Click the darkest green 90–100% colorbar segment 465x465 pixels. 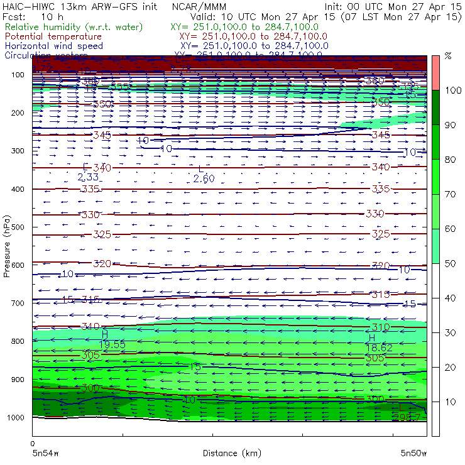coord(435,107)
